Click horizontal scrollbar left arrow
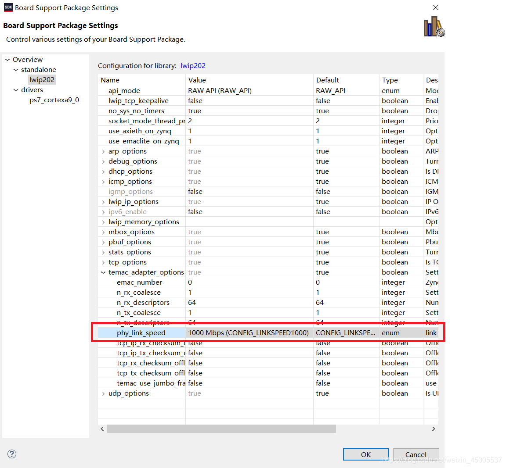Screen dimensions: 506x468 coord(102,429)
